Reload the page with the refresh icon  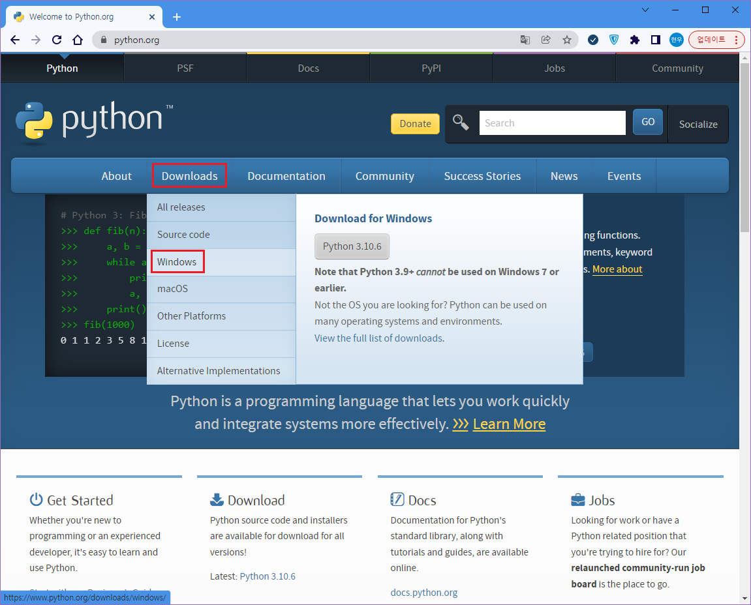click(57, 40)
